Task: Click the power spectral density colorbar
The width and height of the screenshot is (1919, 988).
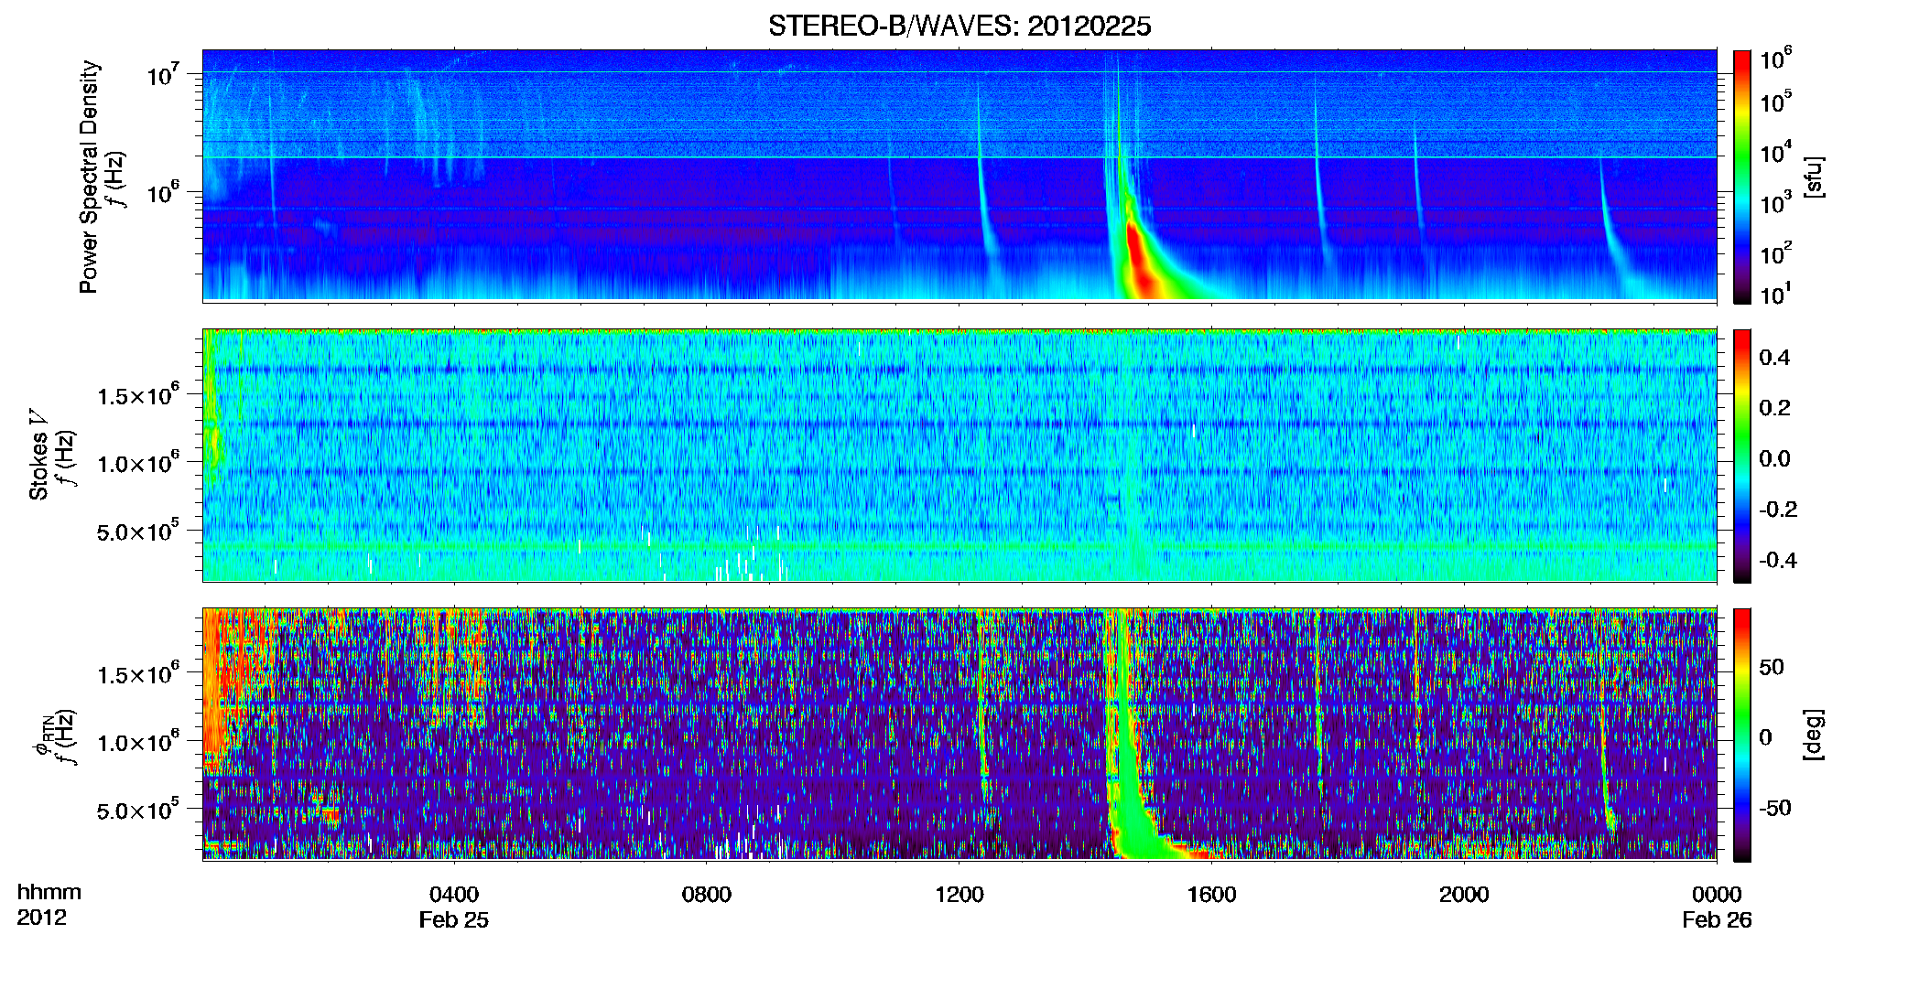Action: 1741,177
